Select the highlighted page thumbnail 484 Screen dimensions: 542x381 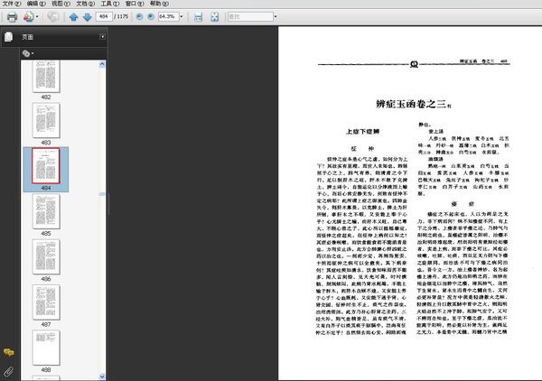(46, 165)
